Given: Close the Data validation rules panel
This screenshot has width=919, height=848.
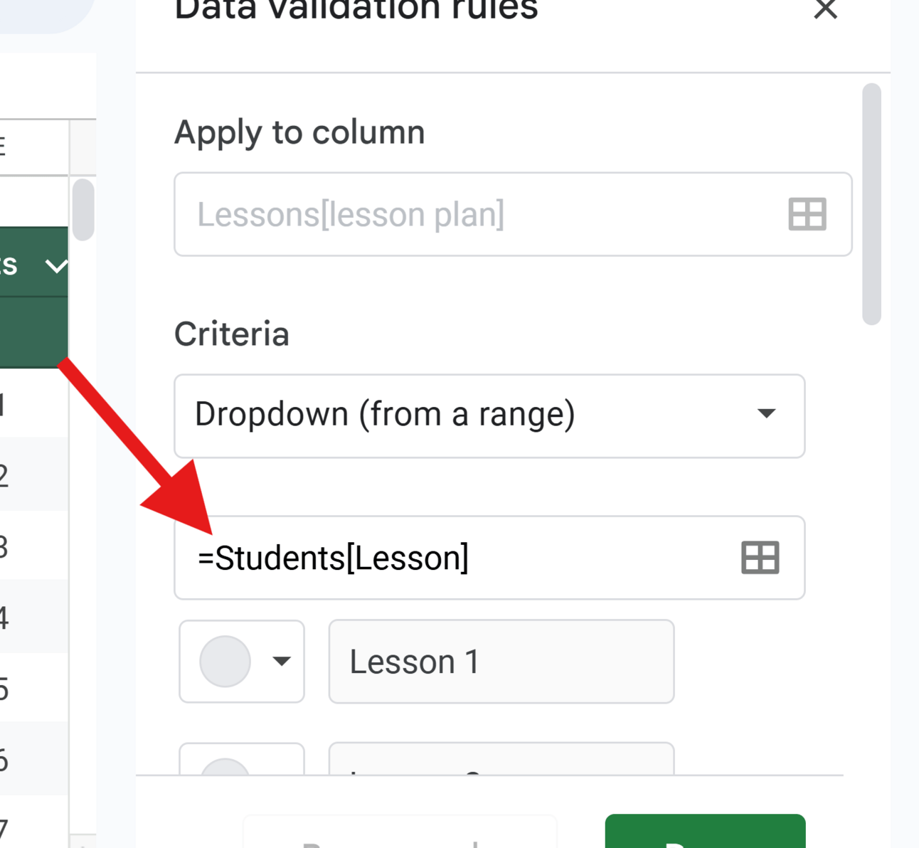Looking at the screenshot, I should click(x=825, y=10).
